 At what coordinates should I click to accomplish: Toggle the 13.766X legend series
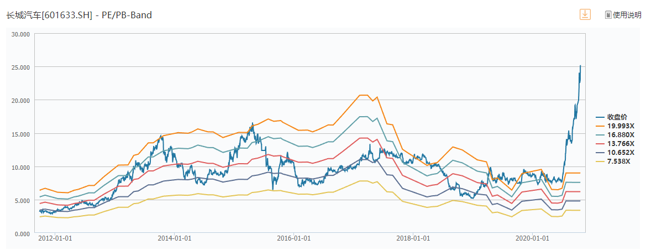coord(616,143)
